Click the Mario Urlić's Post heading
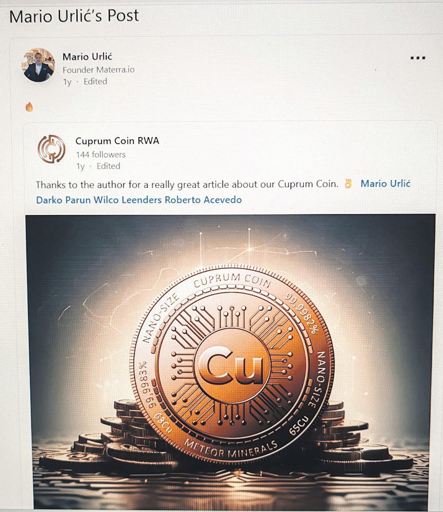The height and width of the screenshot is (512, 443). click(x=74, y=16)
